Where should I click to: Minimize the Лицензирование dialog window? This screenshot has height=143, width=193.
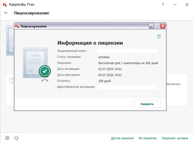pyautogui.click(x=151, y=26)
